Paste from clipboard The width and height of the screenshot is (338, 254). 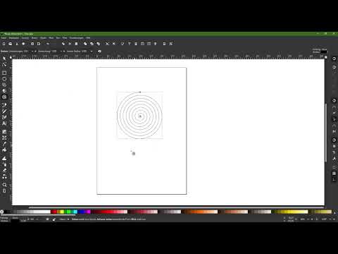click(76, 44)
